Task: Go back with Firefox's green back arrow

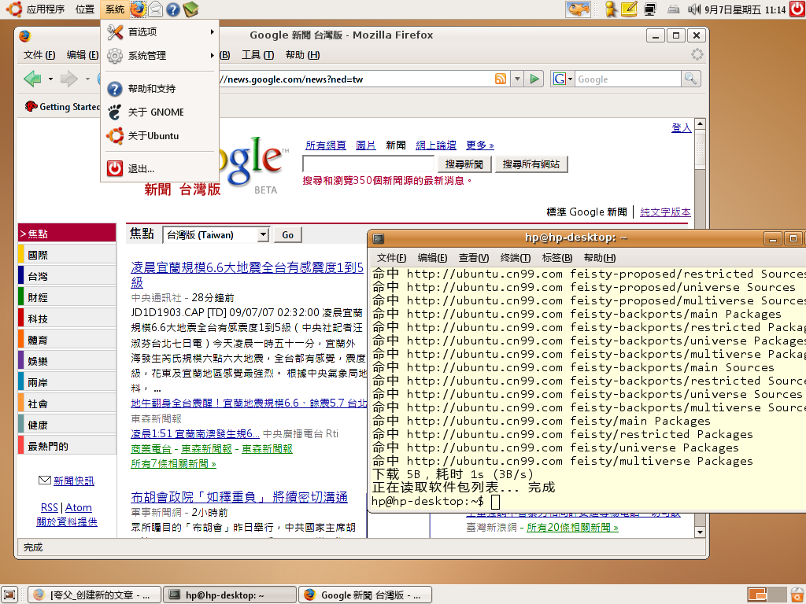Action: (32, 79)
